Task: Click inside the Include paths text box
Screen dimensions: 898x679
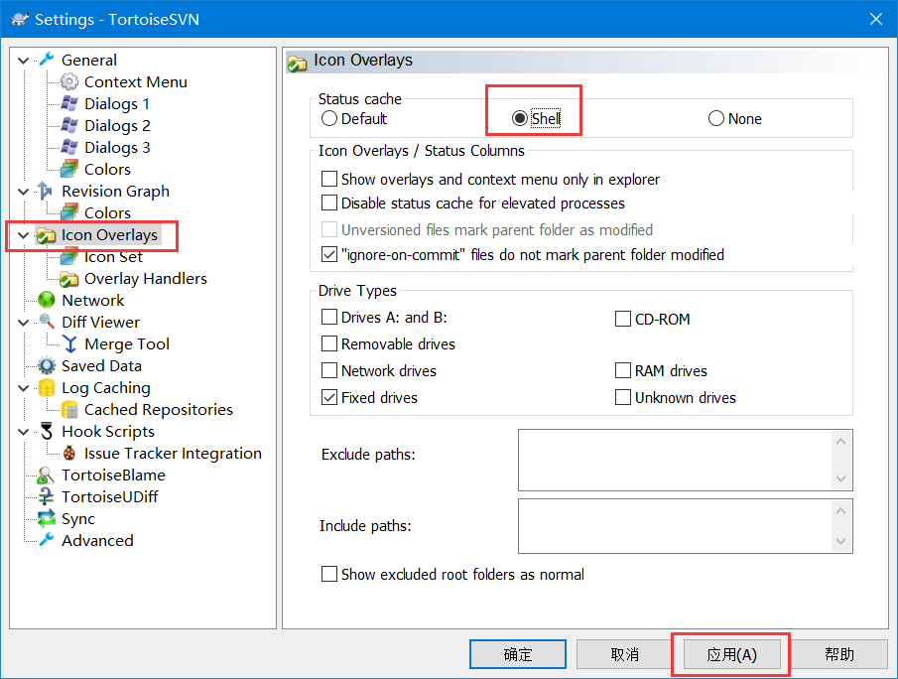Action: [x=675, y=526]
